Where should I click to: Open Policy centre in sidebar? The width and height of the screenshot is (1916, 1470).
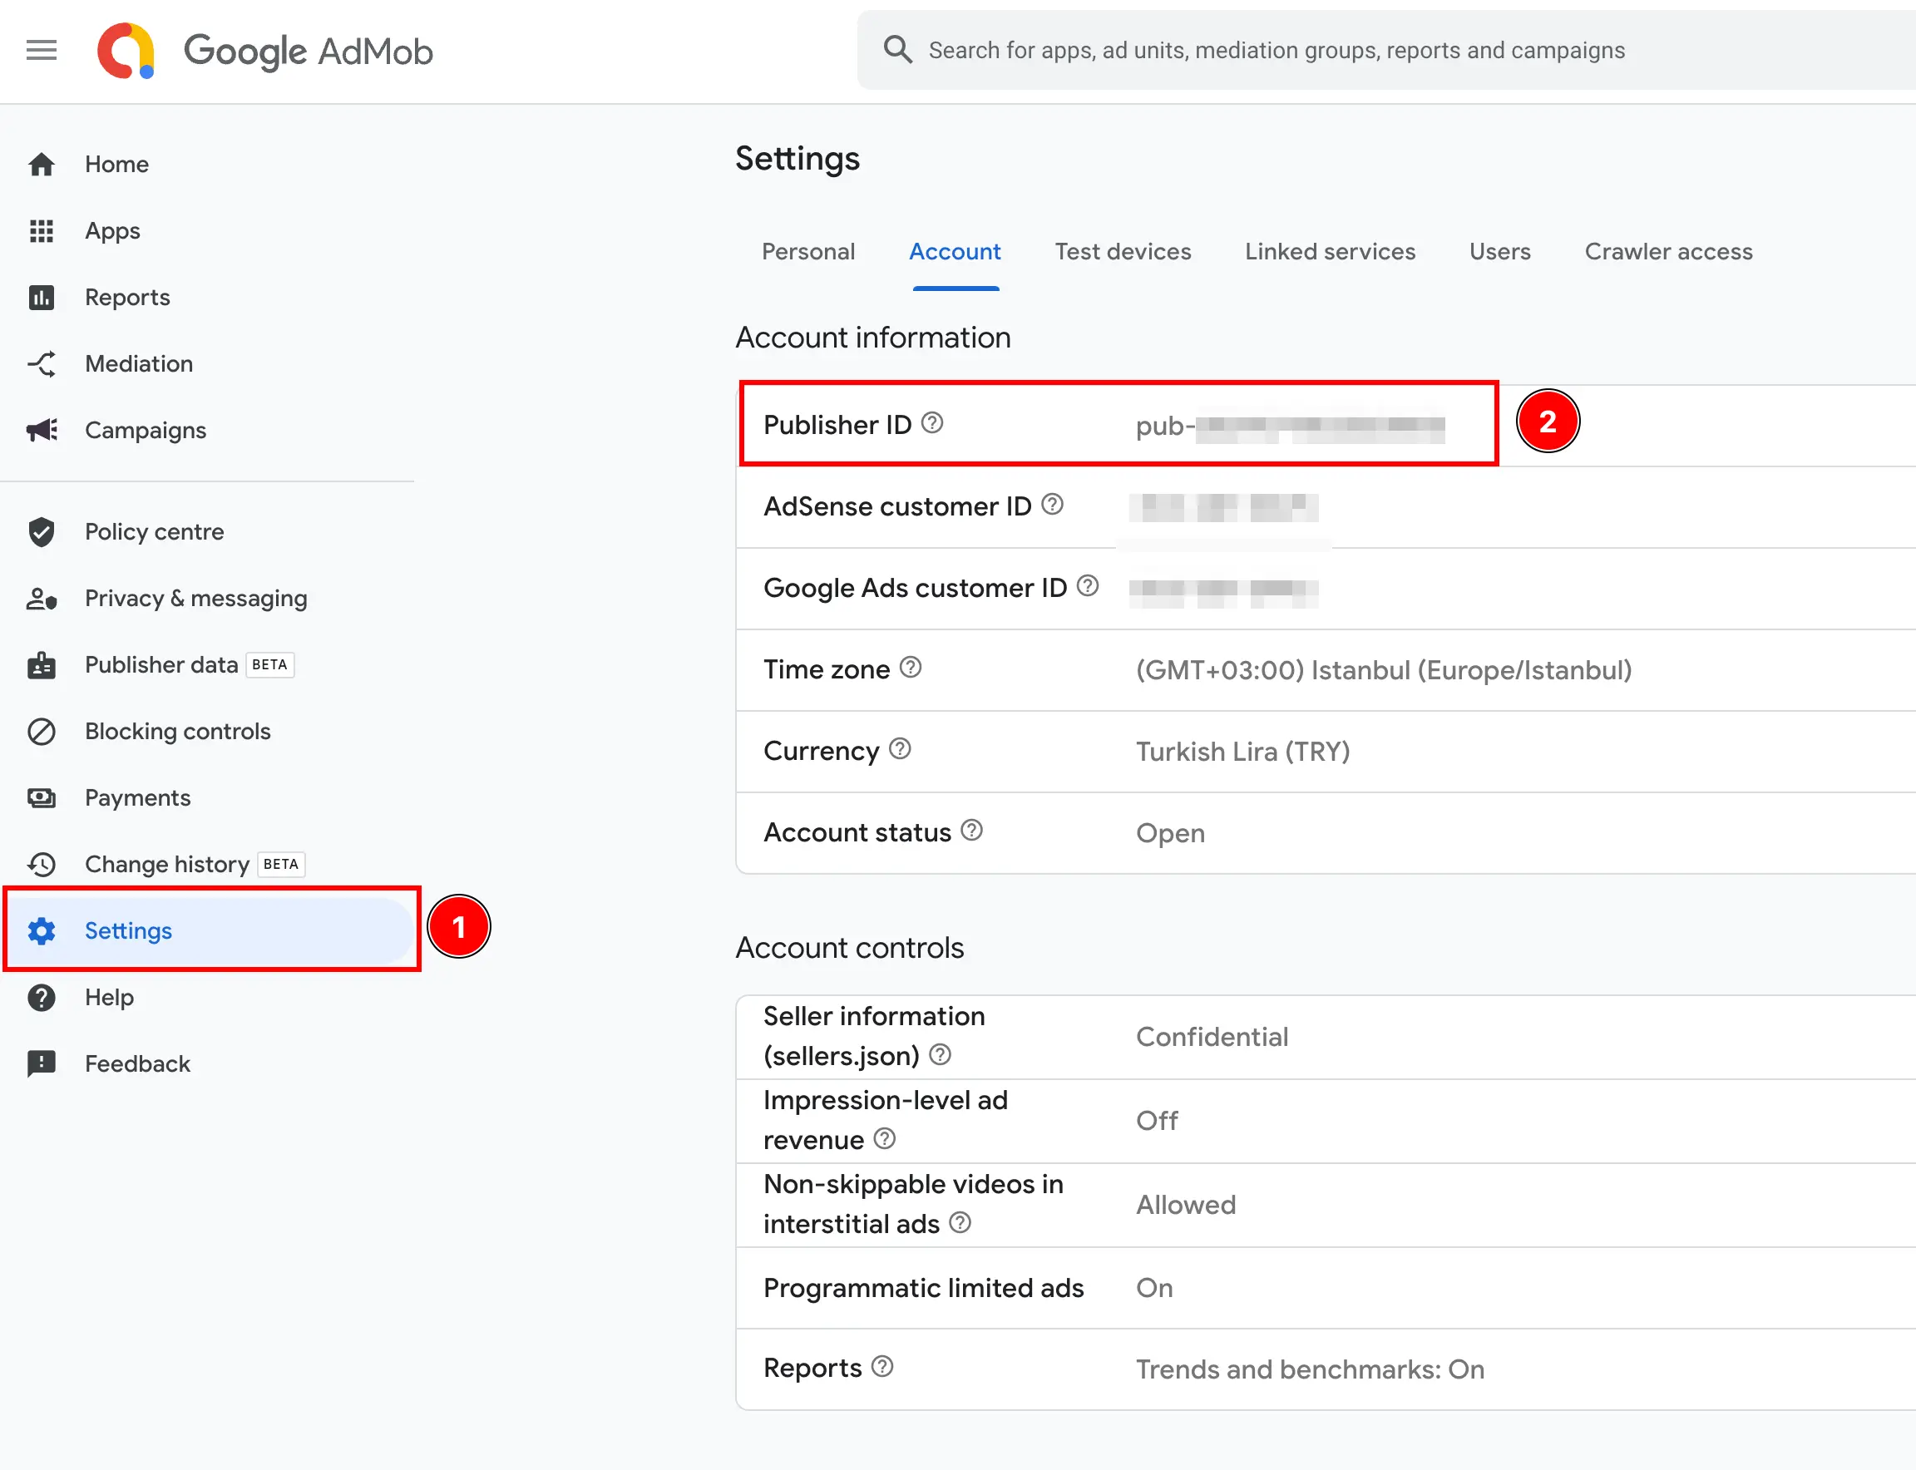[154, 532]
